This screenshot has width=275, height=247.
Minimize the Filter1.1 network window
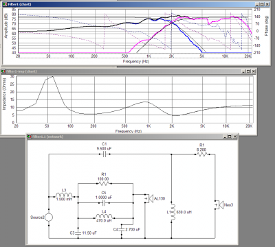225,137
